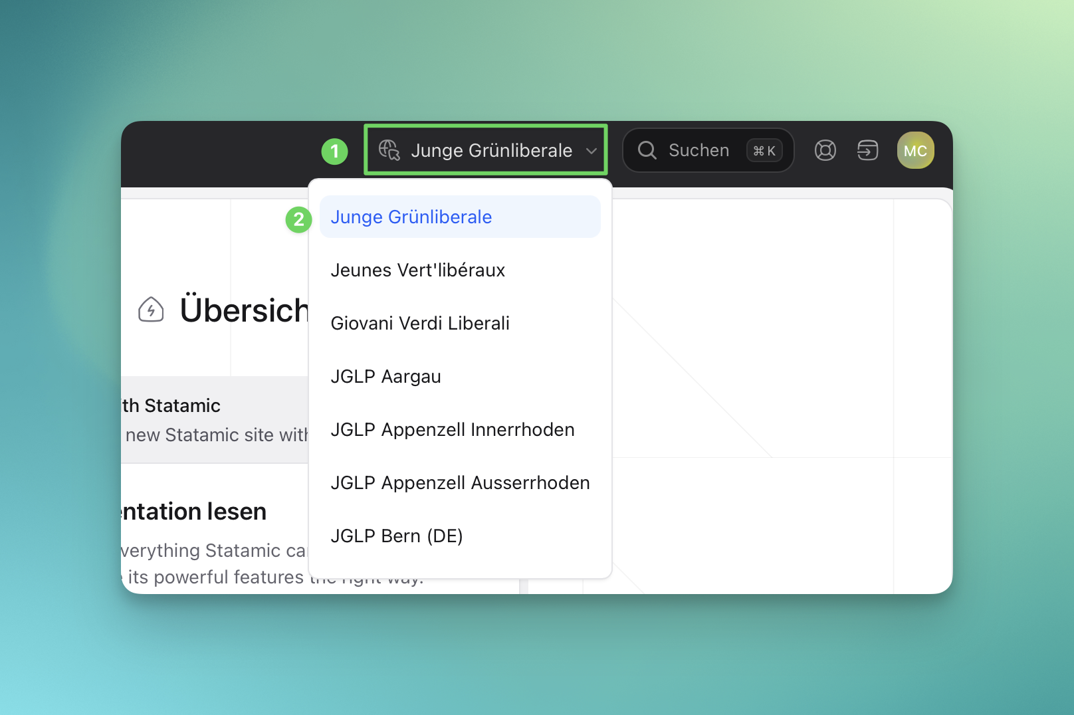
Task: Choose JGLP Aargau from the list
Action: tap(460, 376)
